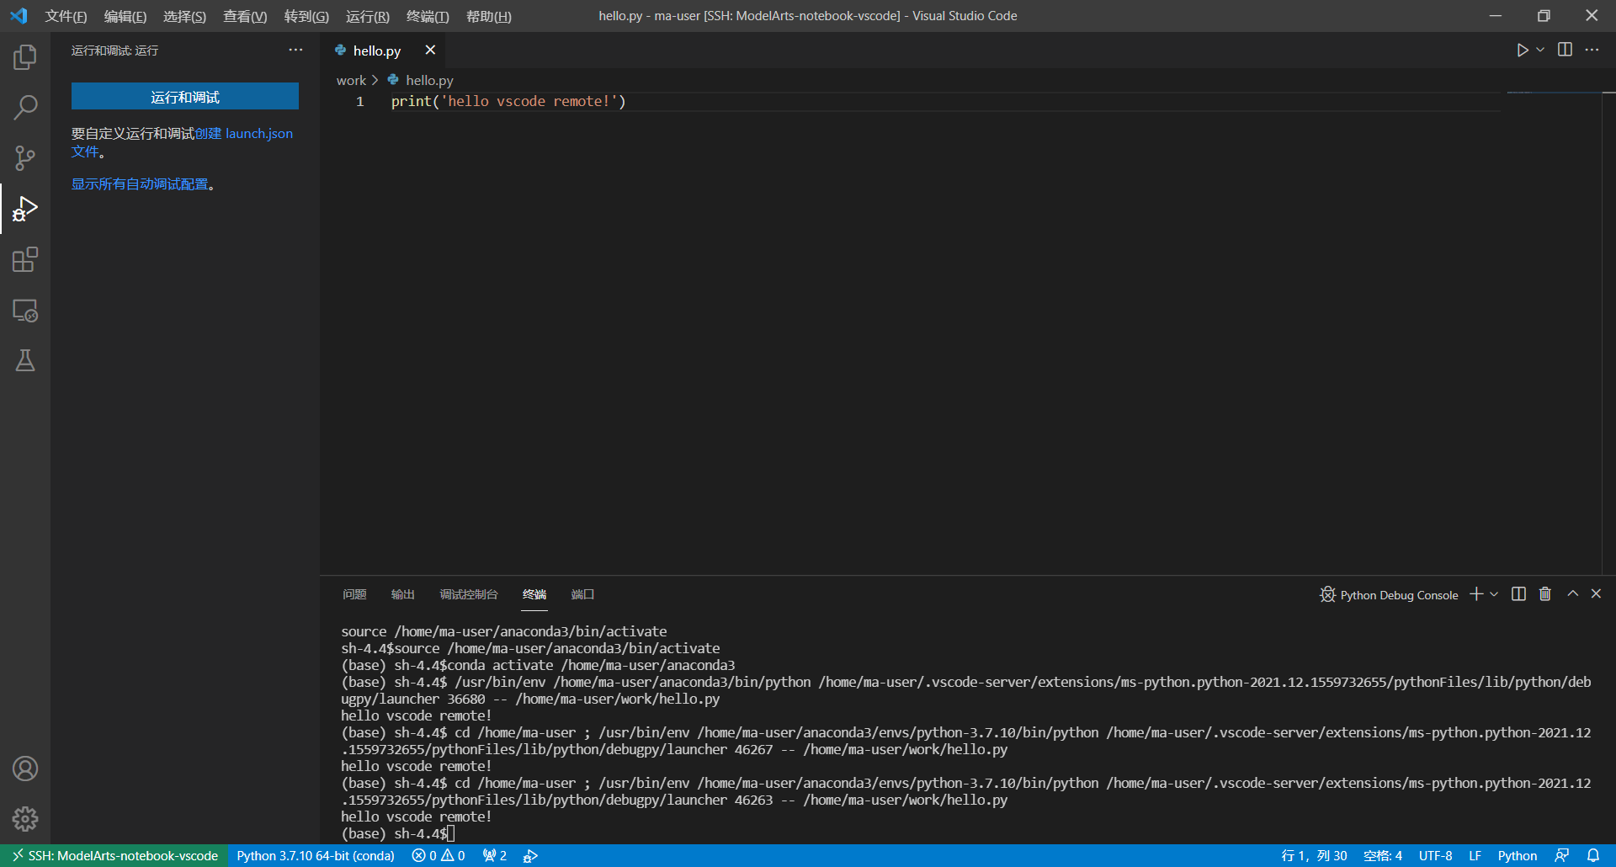Click line number 1 in the gutter

[360, 102]
